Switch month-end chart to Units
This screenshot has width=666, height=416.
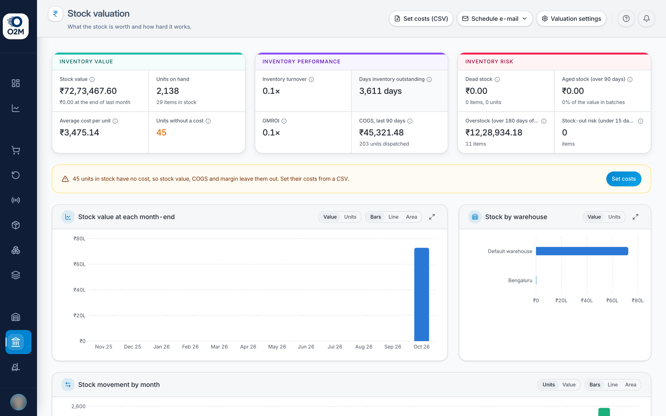click(350, 217)
